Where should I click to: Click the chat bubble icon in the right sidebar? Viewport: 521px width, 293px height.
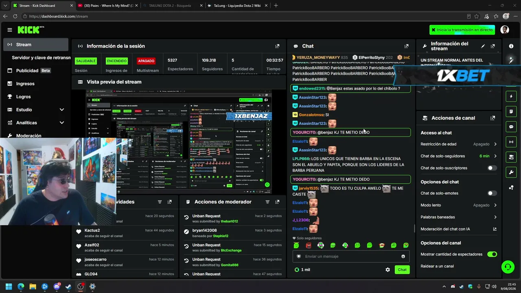coord(511,127)
